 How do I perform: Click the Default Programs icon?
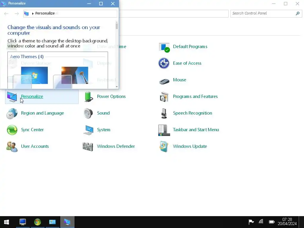(164, 47)
